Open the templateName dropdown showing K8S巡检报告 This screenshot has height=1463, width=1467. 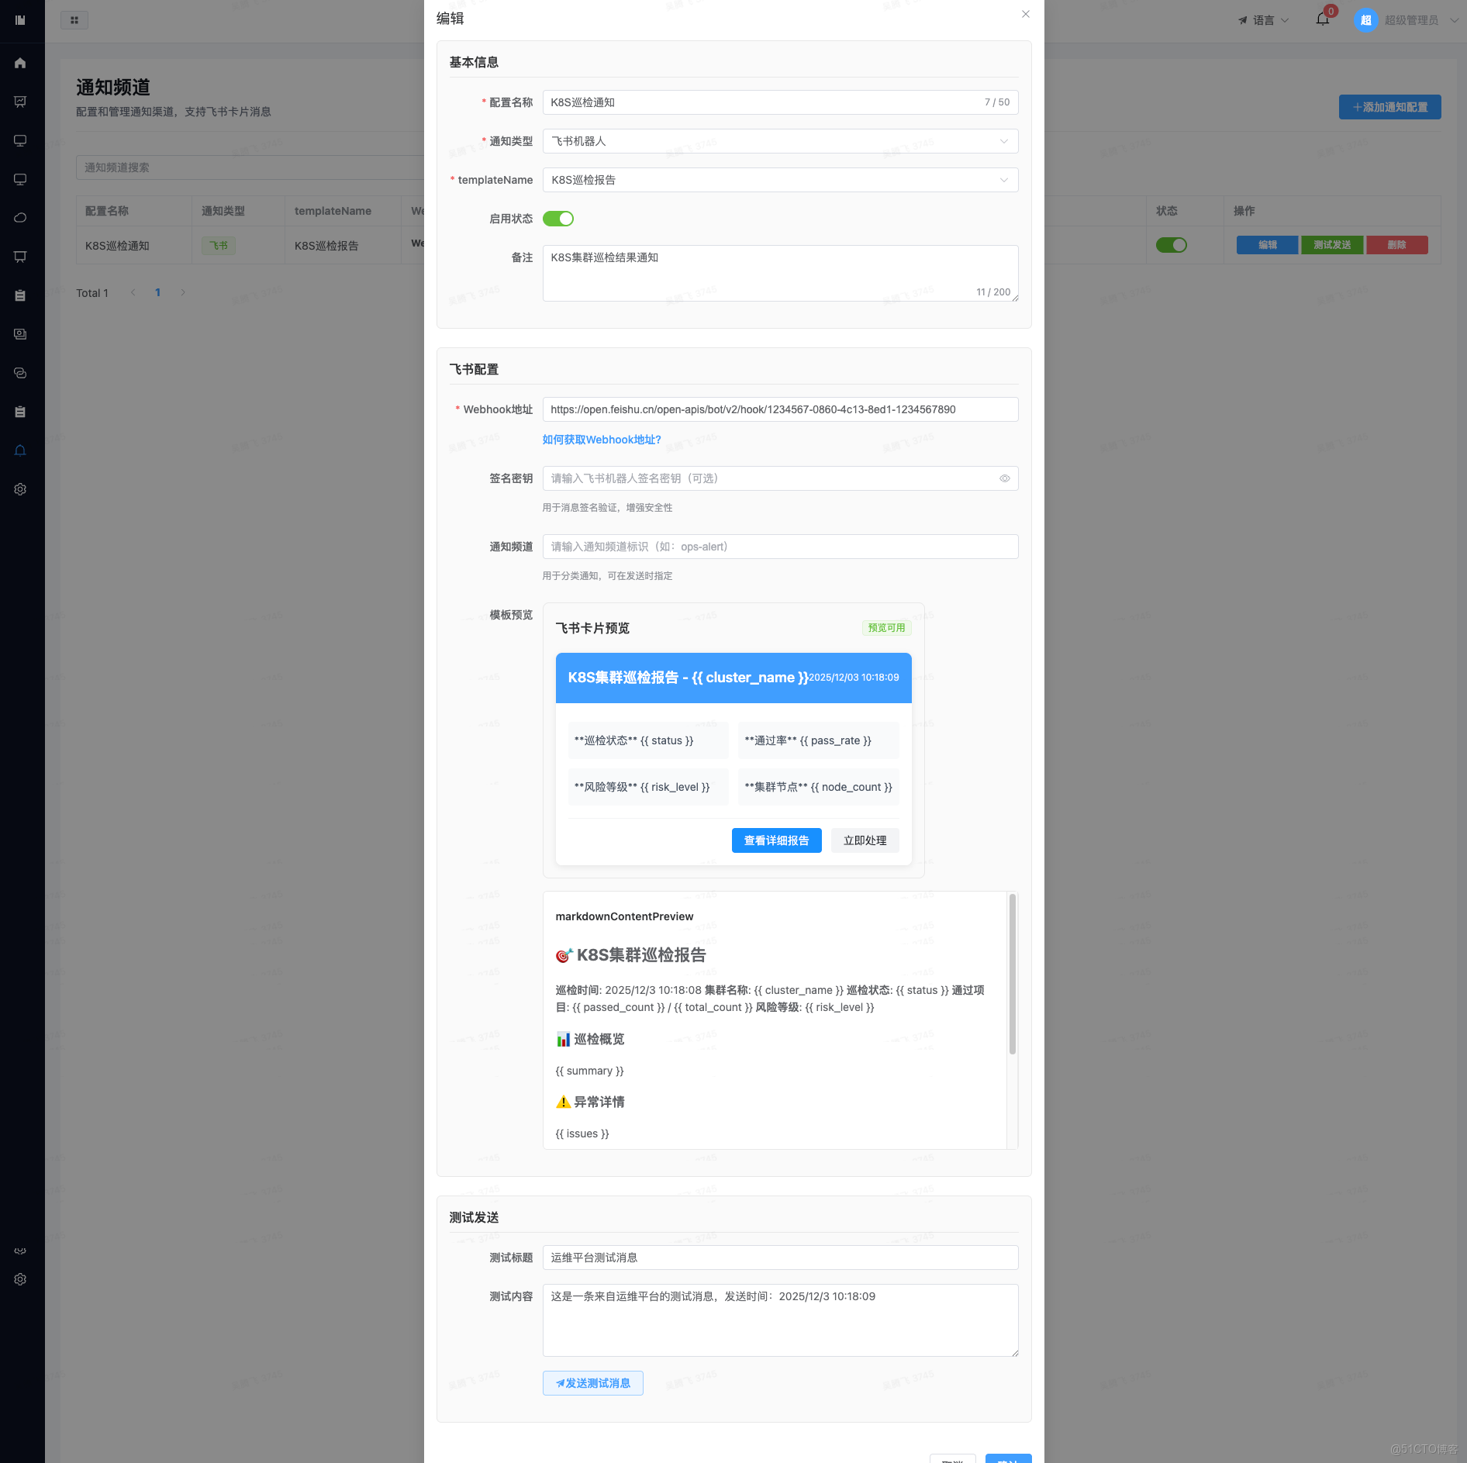(x=780, y=180)
